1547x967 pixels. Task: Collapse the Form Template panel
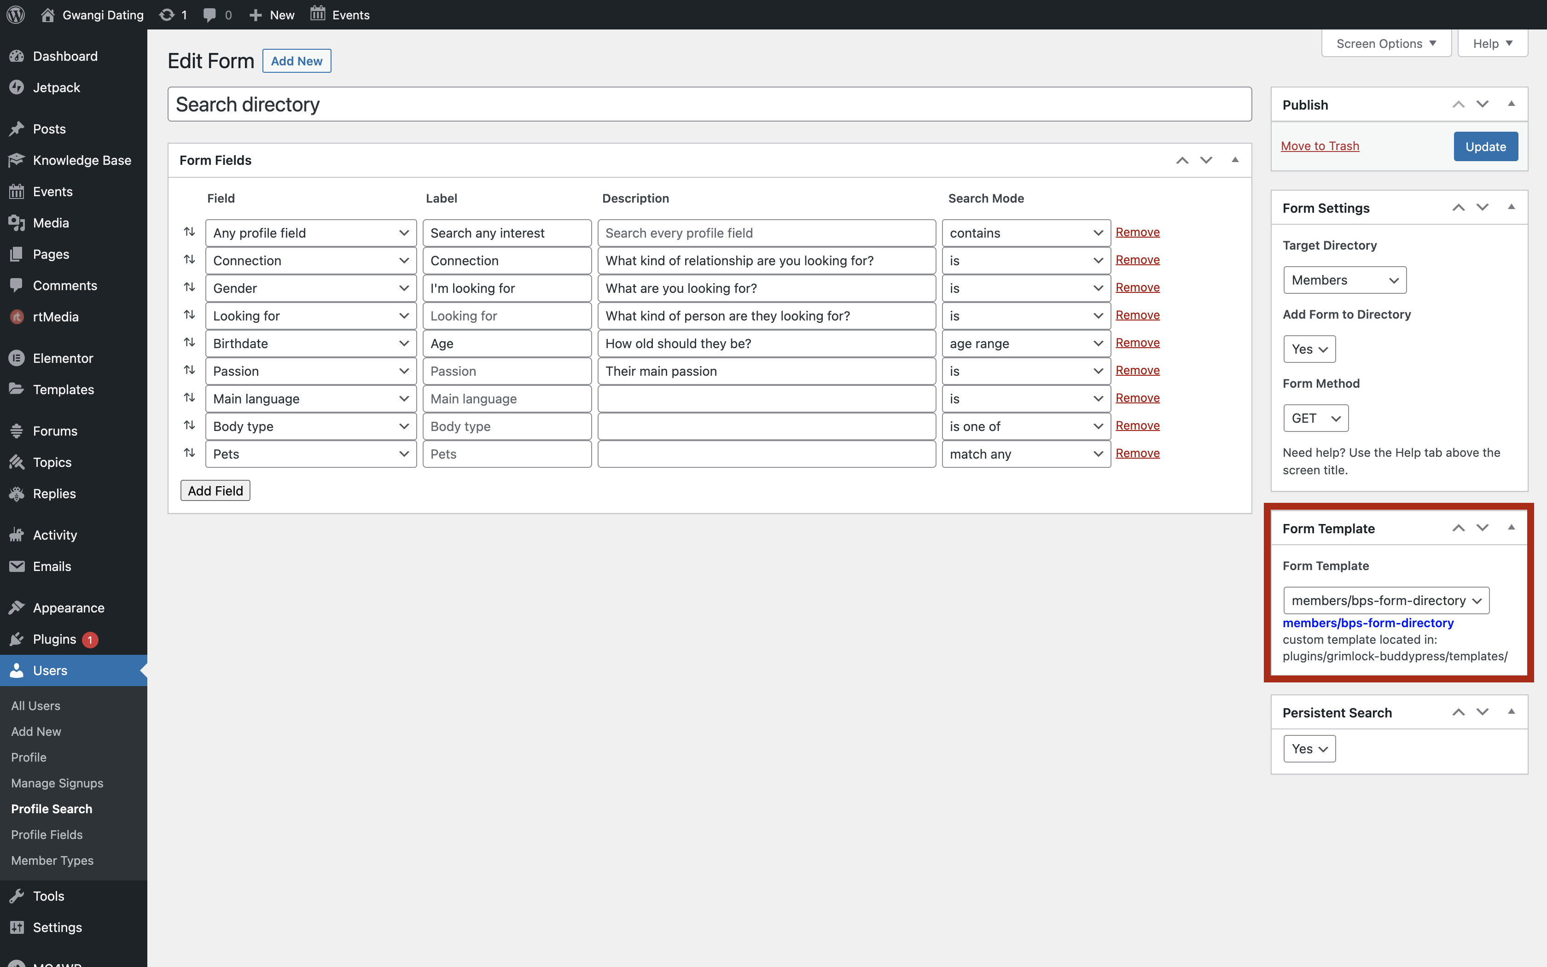(x=1511, y=528)
